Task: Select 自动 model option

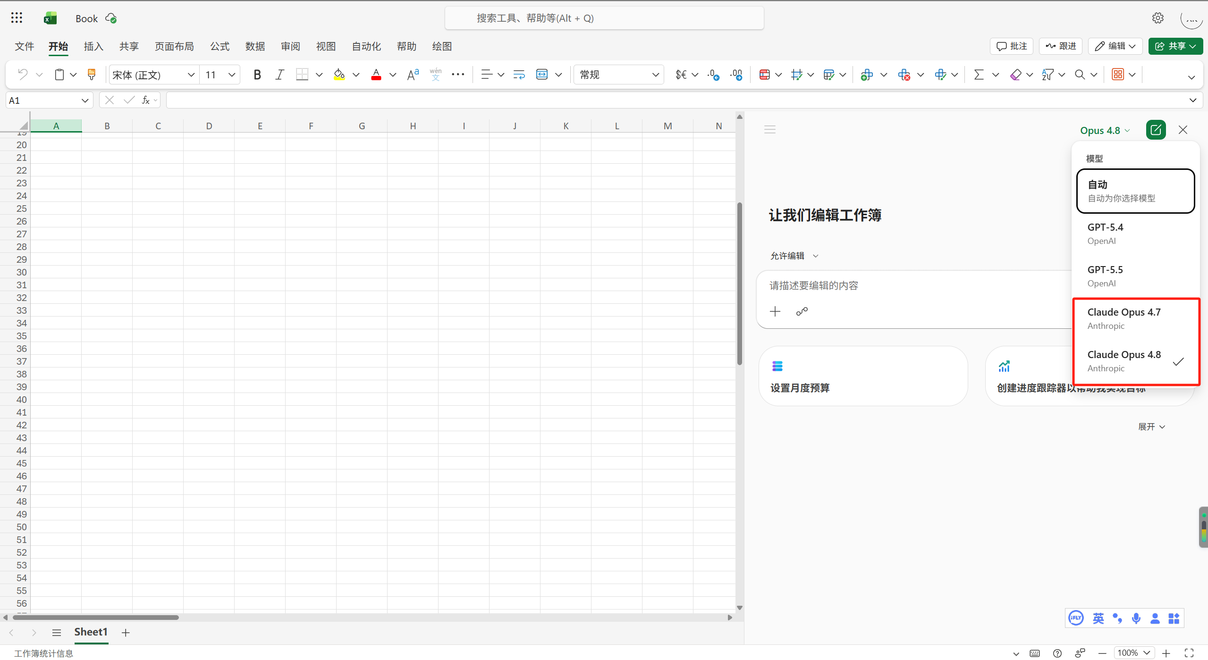Action: coord(1135,191)
